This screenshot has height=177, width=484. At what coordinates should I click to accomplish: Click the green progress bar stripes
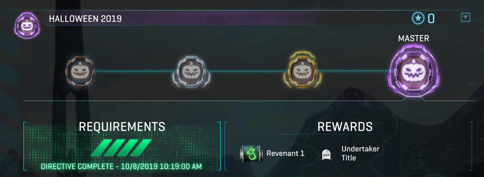point(121,148)
